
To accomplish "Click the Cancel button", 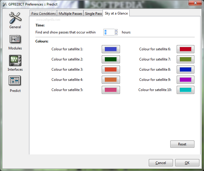I will coord(161,163).
